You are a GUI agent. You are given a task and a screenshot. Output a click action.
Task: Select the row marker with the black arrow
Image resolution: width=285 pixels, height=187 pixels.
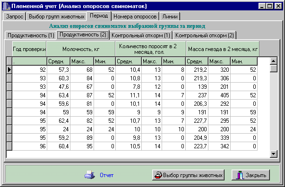[x=9, y=70]
